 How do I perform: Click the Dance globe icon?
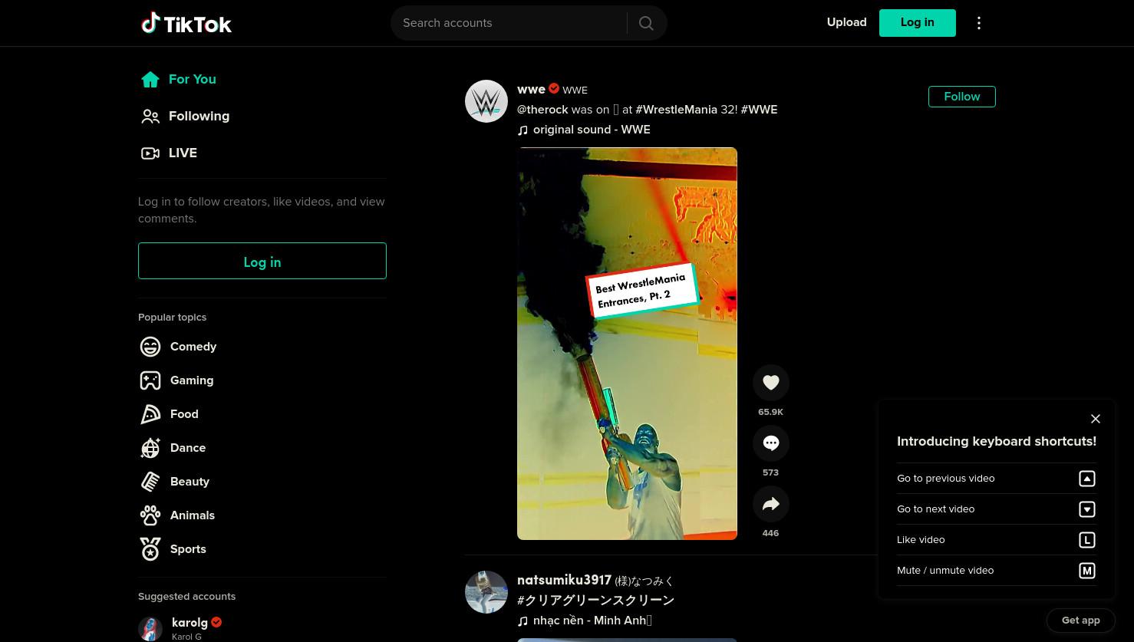click(150, 448)
